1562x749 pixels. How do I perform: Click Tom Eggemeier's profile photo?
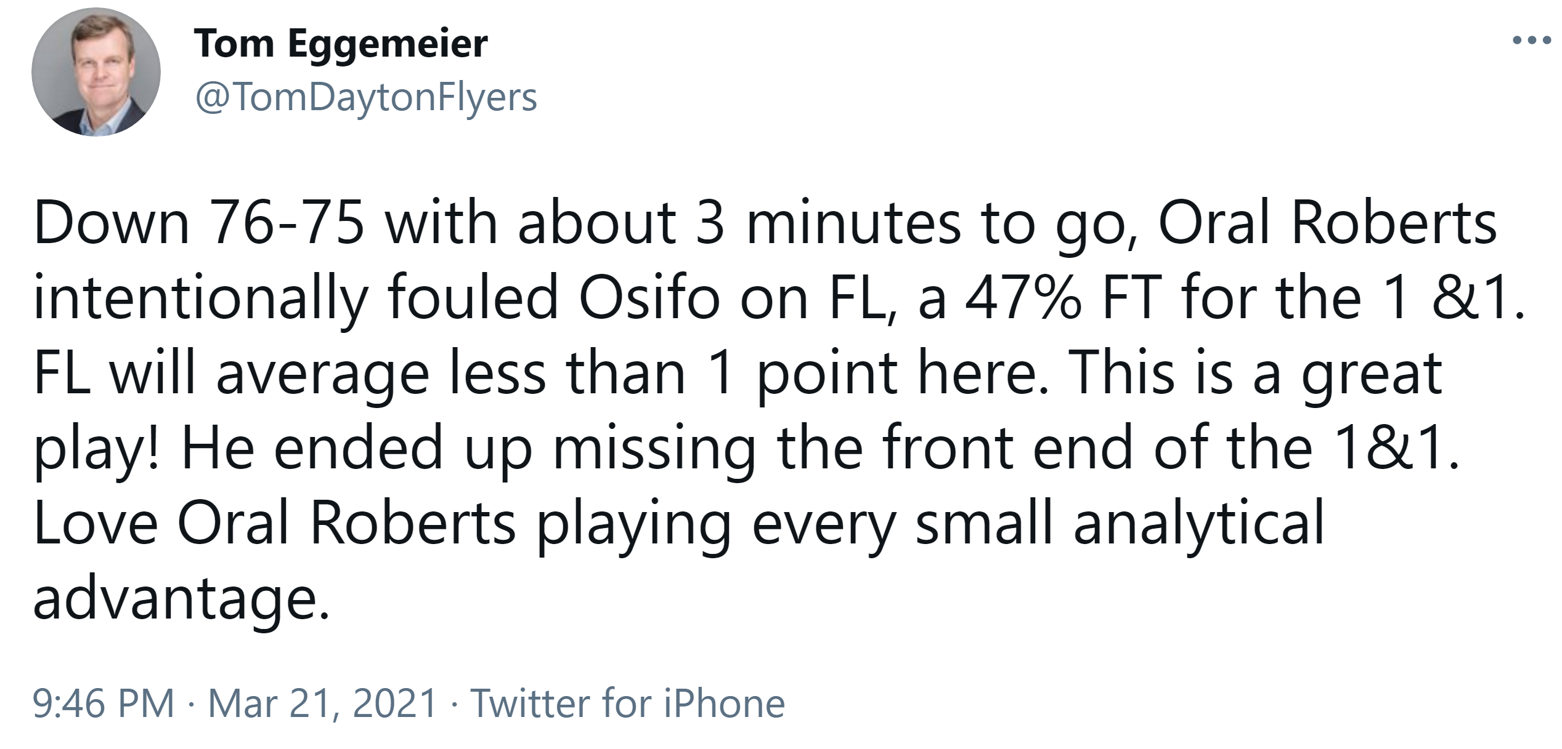[96, 72]
